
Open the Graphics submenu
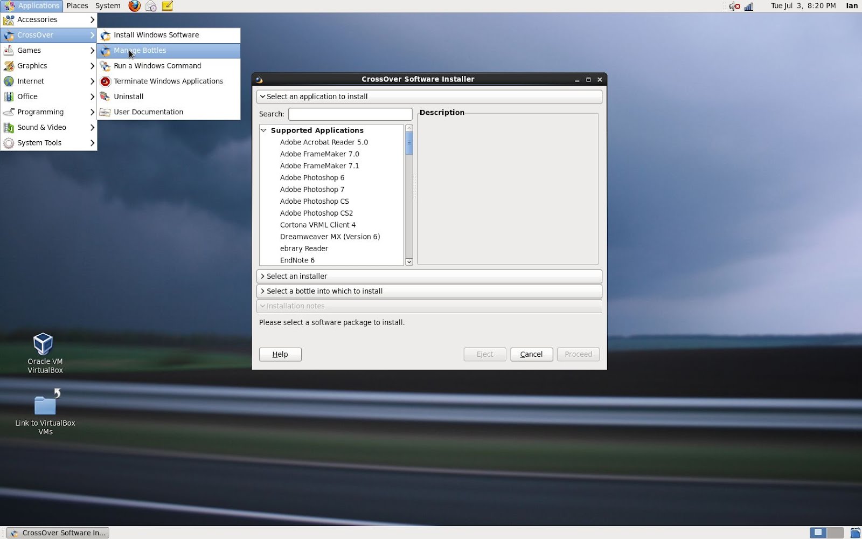[x=48, y=66]
